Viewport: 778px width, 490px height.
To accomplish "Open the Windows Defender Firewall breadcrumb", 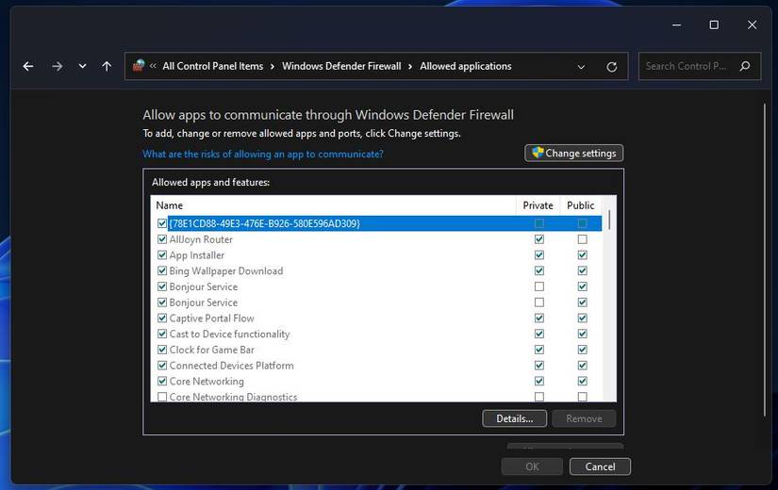I will [341, 66].
